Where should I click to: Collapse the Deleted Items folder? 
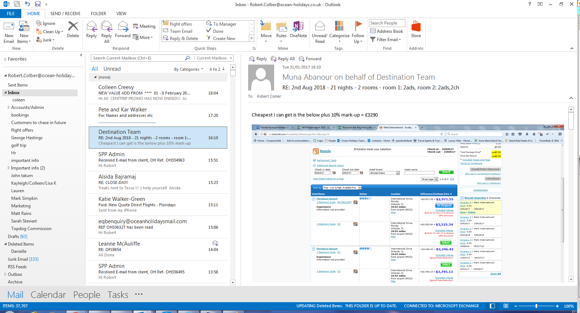[x=5, y=244]
